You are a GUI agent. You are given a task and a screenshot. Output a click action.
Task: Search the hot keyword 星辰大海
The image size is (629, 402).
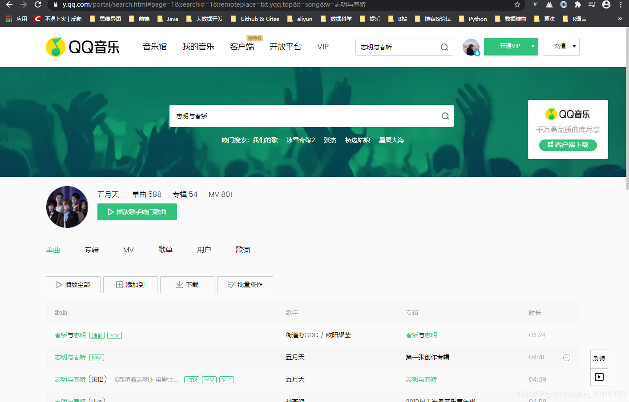391,140
